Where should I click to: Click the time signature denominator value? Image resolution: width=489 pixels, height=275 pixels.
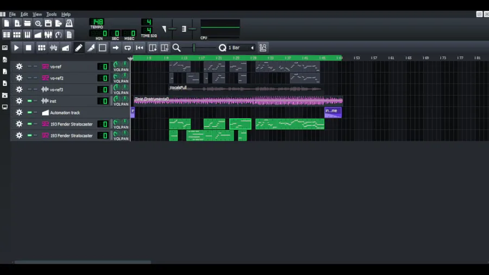[x=147, y=30]
